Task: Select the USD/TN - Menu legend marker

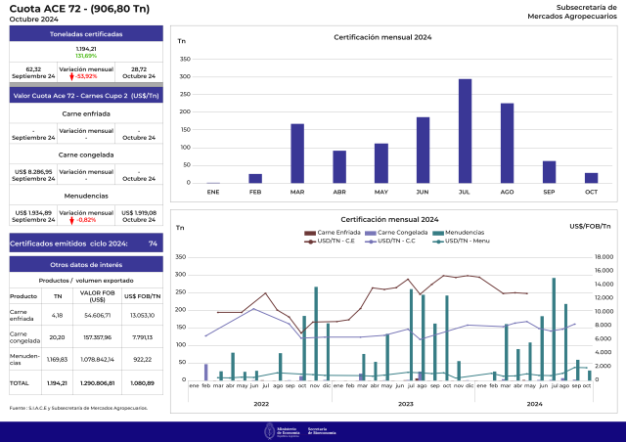Action: point(438,242)
